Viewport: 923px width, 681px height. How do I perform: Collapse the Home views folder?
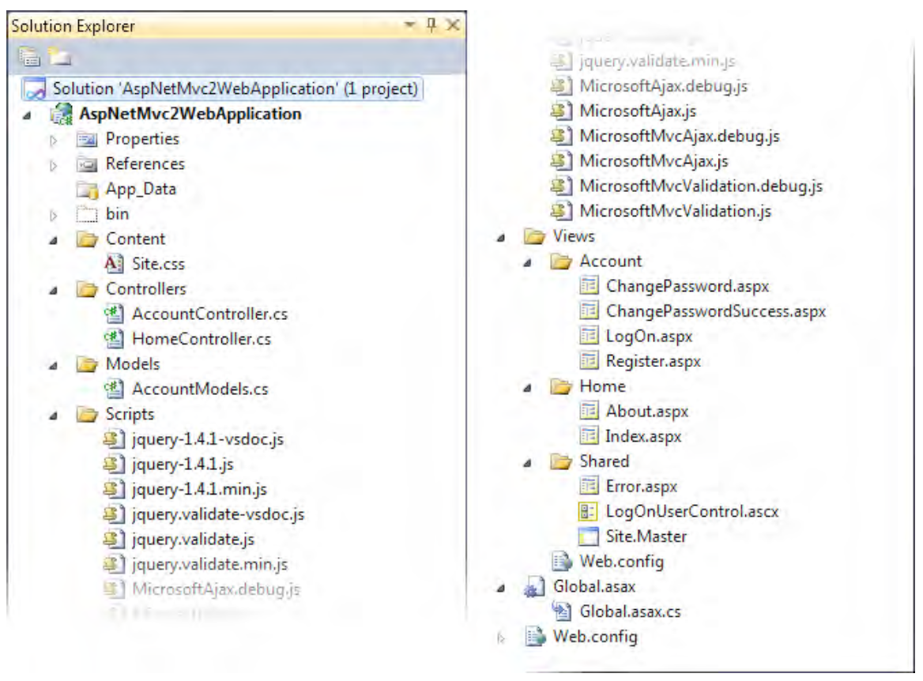pos(527,388)
